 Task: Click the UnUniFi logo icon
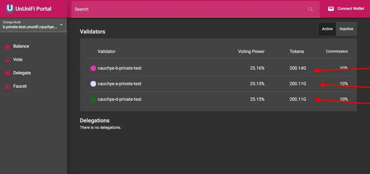click(x=10, y=9)
